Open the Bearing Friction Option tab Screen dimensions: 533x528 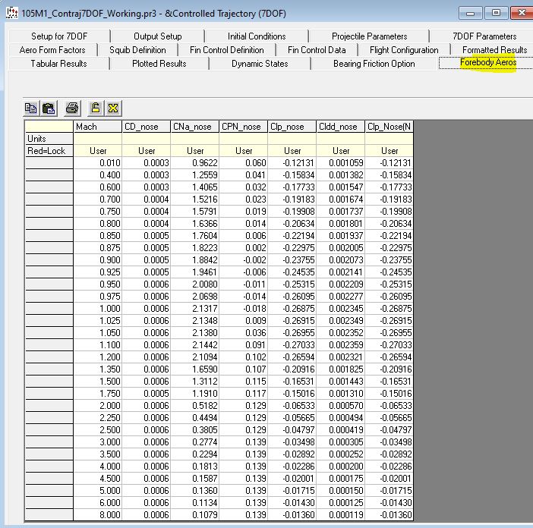(x=374, y=64)
